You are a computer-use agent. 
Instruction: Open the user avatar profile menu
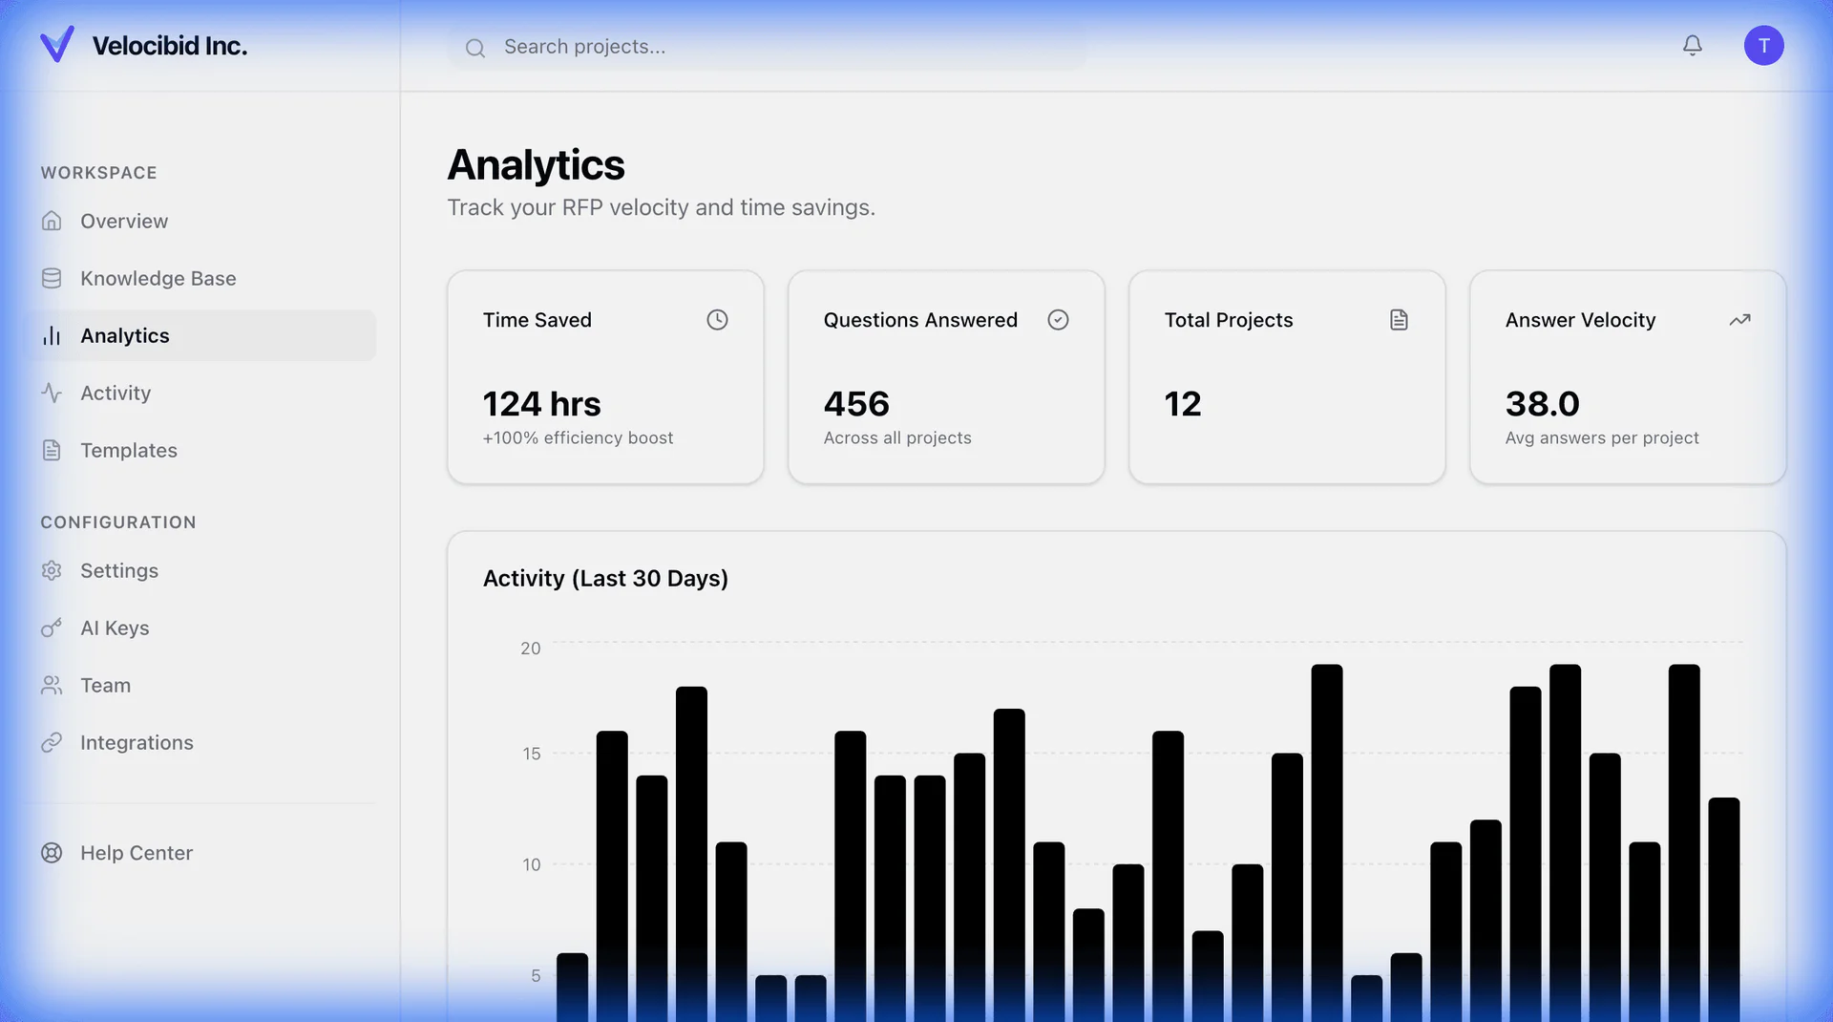click(x=1763, y=45)
